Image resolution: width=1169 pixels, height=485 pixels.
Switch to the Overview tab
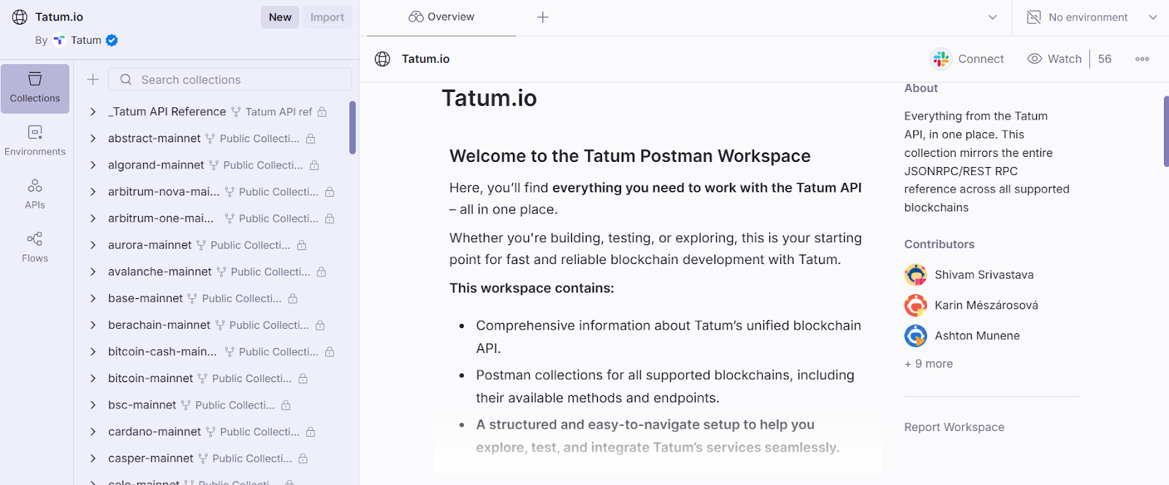[441, 18]
